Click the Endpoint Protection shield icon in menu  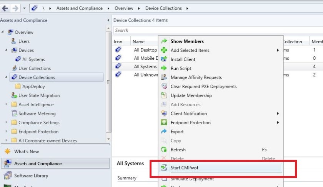(x=164, y=123)
